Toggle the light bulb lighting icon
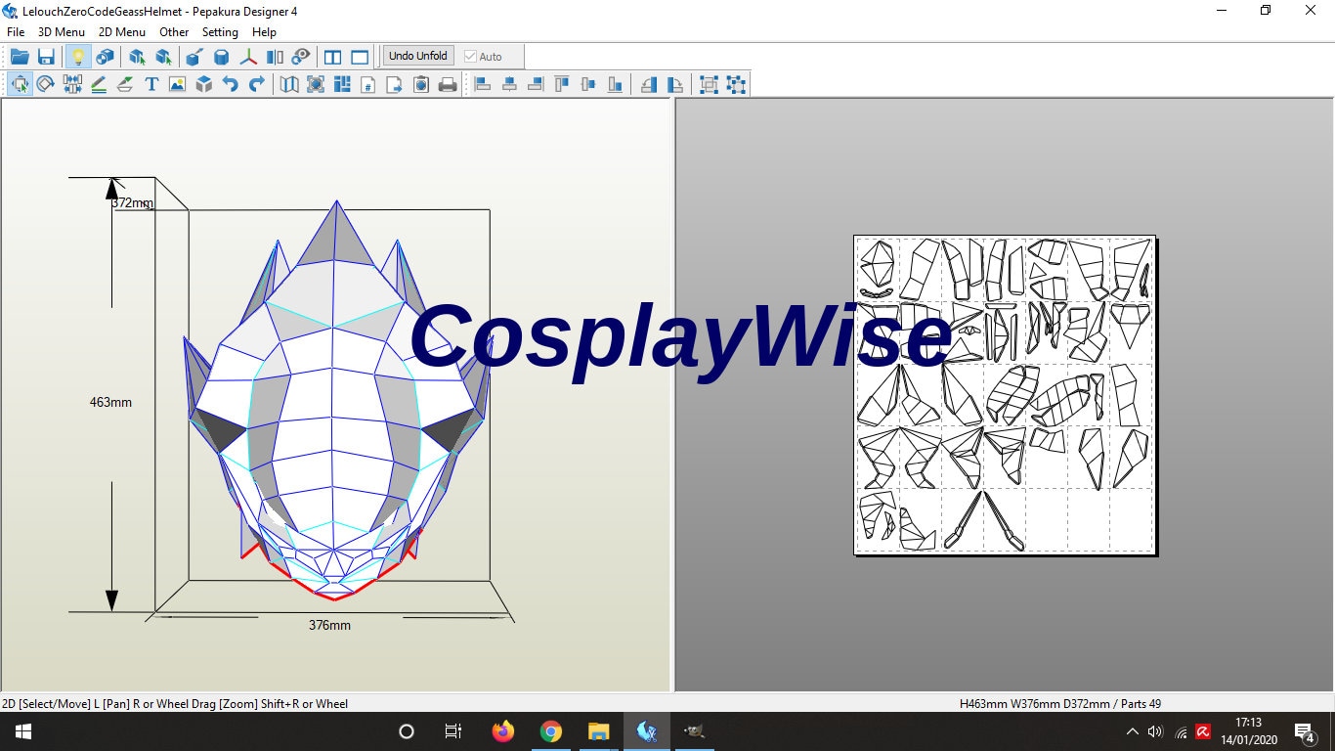The width and height of the screenshot is (1335, 751). [78, 56]
